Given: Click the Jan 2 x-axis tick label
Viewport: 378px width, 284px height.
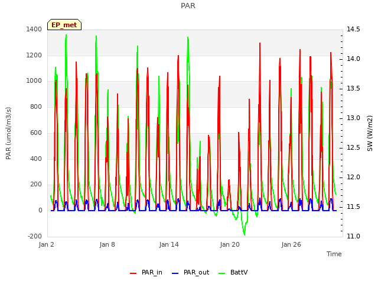Looking at the screenshot, I should click(x=46, y=244).
